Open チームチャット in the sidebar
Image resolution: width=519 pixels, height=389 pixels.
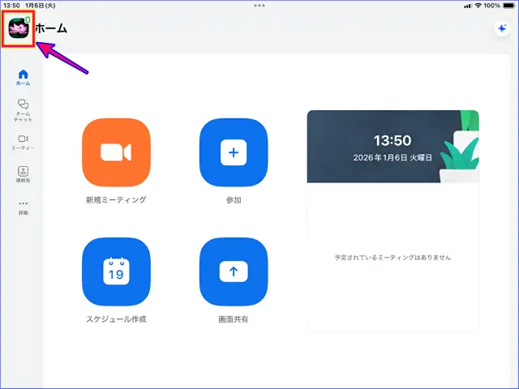click(24, 110)
